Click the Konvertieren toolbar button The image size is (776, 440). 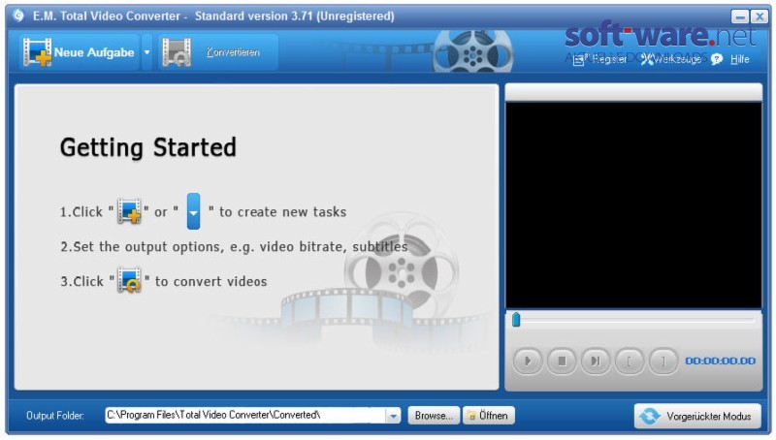(x=217, y=52)
